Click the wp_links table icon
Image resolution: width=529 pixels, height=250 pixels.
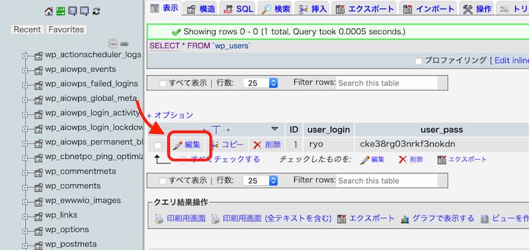pyautogui.click(x=38, y=216)
